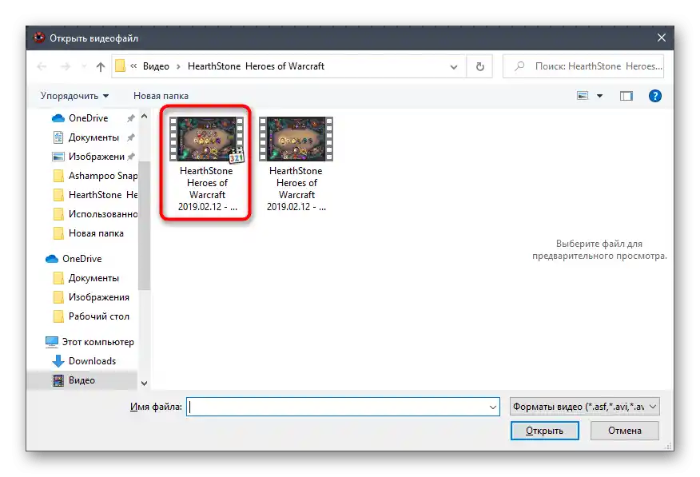Open pinned OneDrive in quick access

pos(88,118)
